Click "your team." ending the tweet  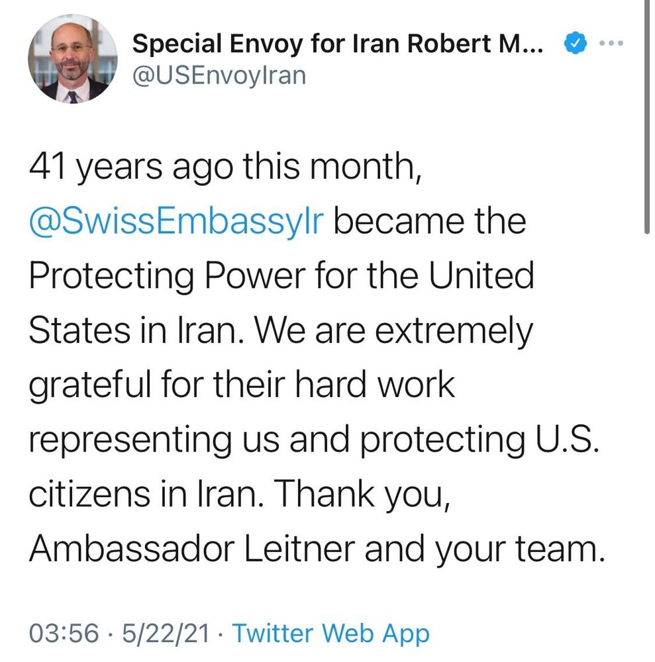coord(538,548)
